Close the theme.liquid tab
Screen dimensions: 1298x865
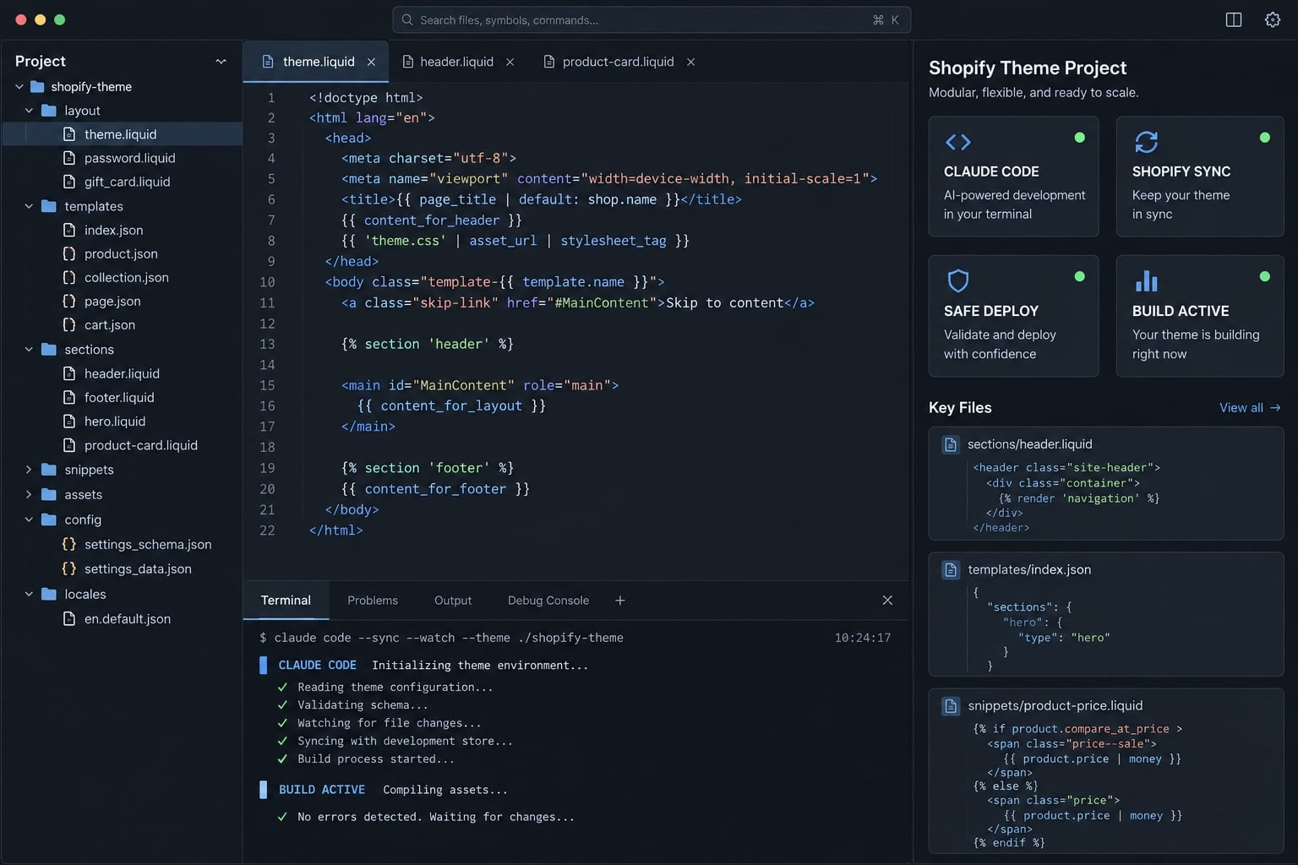pyautogui.click(x=371, y=62)
